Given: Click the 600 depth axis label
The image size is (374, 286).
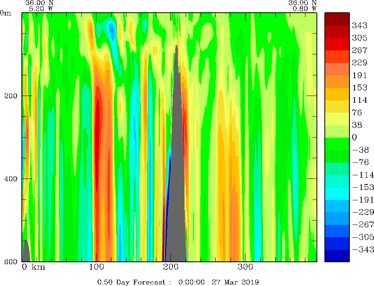Looking at the screenshot, I should [x=11, y=262].
